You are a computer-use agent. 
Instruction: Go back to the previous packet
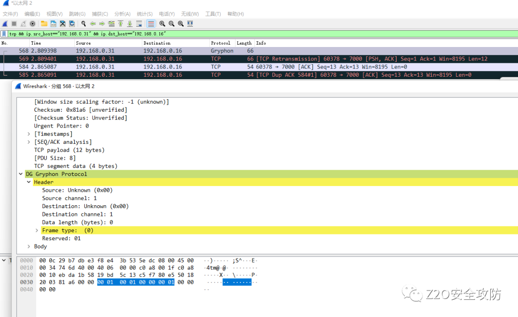pyautogui.click(x=93, y=24)
